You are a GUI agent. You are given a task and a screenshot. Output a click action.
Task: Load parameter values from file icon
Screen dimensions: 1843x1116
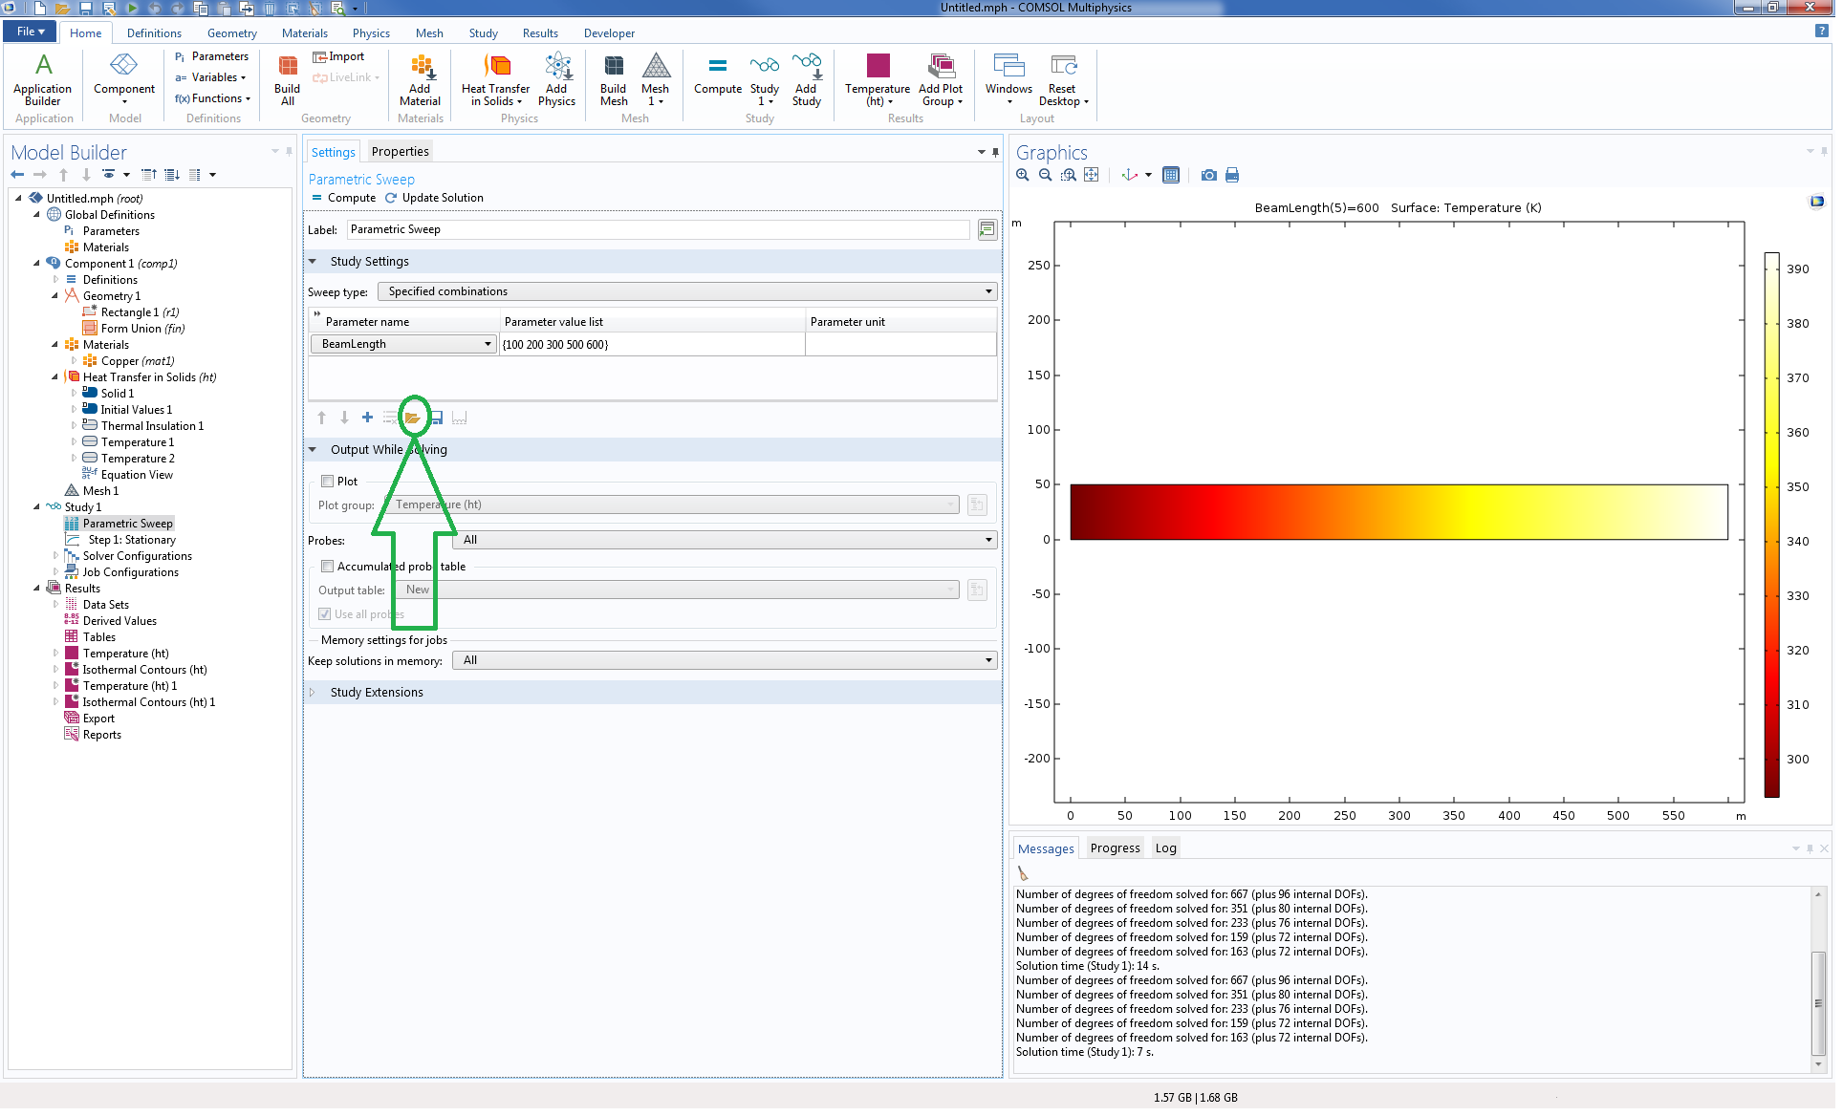click(x=413, y=418)
